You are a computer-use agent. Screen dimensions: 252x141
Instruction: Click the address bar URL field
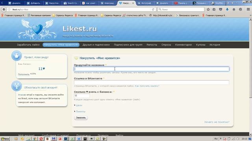[80, 9]
